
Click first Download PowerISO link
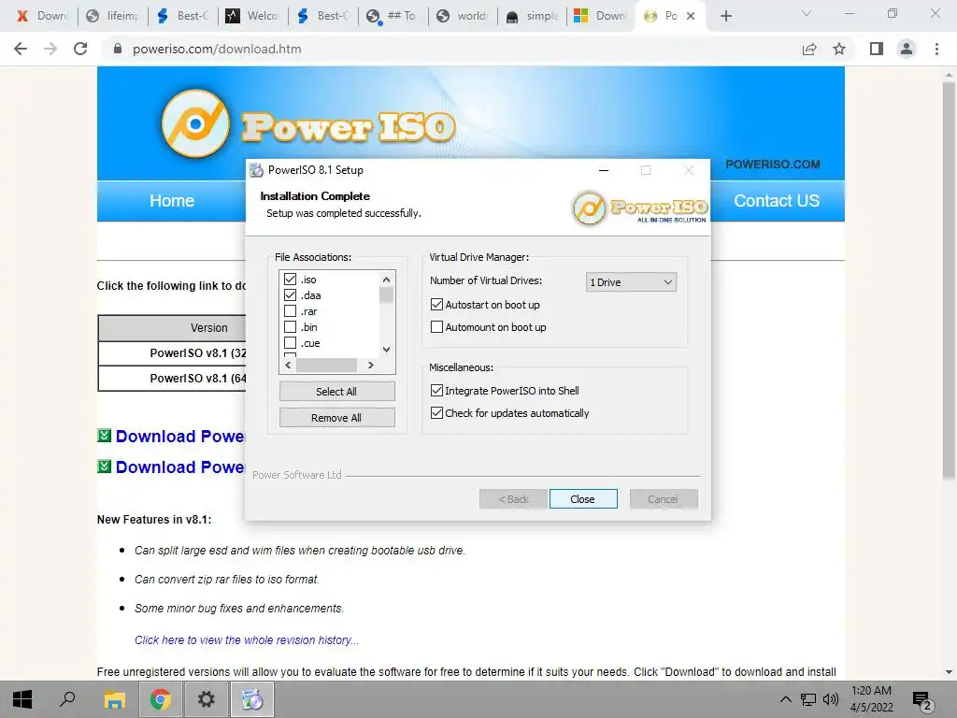[180, 436]
